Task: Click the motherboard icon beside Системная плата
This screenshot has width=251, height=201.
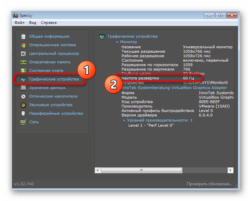Action: pyautogui.click(x=23, y=71)
